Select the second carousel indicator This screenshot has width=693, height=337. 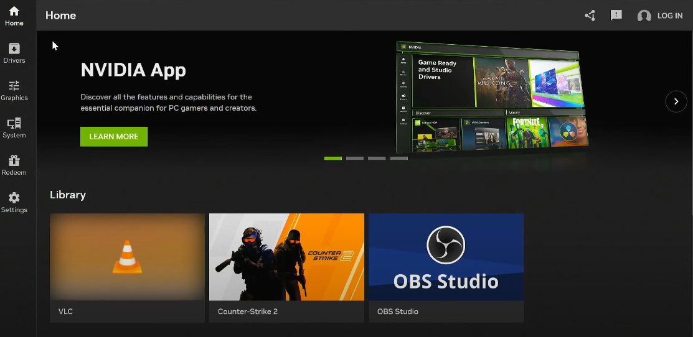(x=355, y=159)
